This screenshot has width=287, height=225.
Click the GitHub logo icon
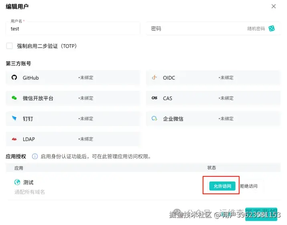pos(14,78)
